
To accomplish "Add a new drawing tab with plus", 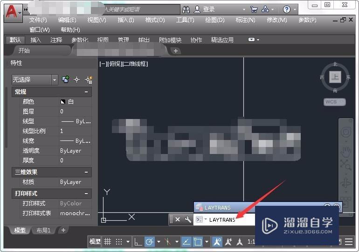I will [176, 51].
